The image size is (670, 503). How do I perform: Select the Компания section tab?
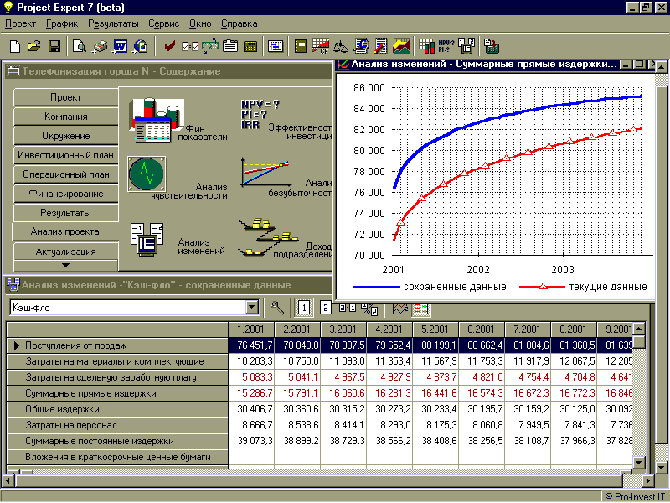66,117
